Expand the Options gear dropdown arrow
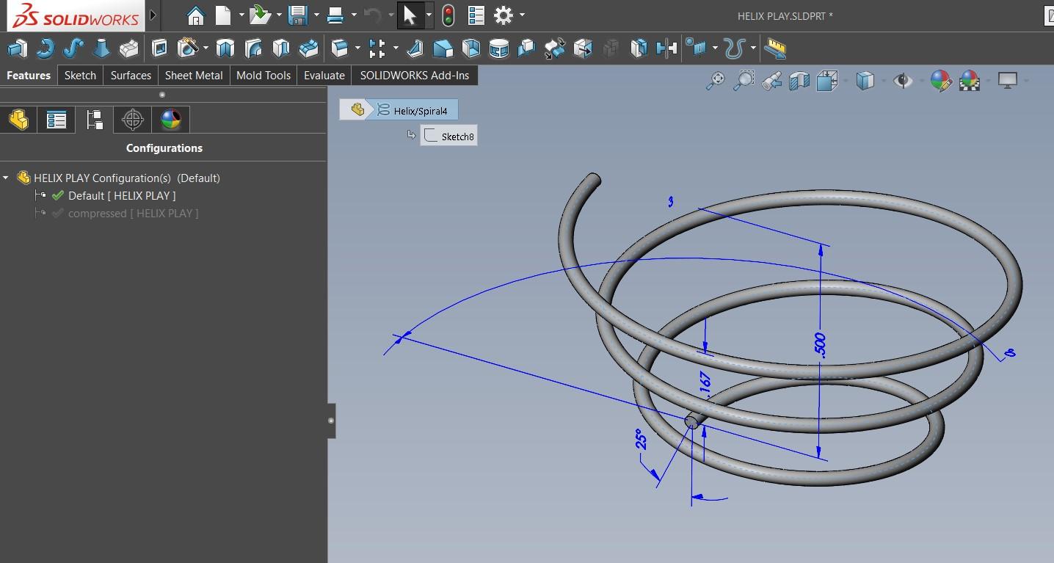This screenshot has width=1054, height=563. 522,15
